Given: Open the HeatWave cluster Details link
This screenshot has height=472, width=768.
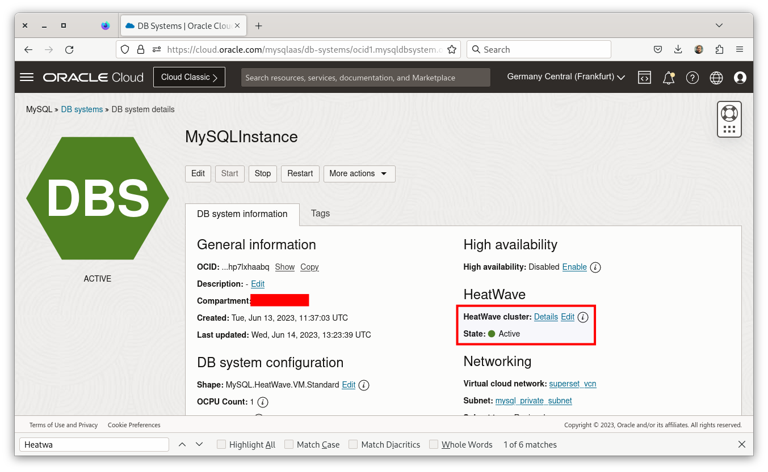Looking at the screenshot, I should pos(545,317).
